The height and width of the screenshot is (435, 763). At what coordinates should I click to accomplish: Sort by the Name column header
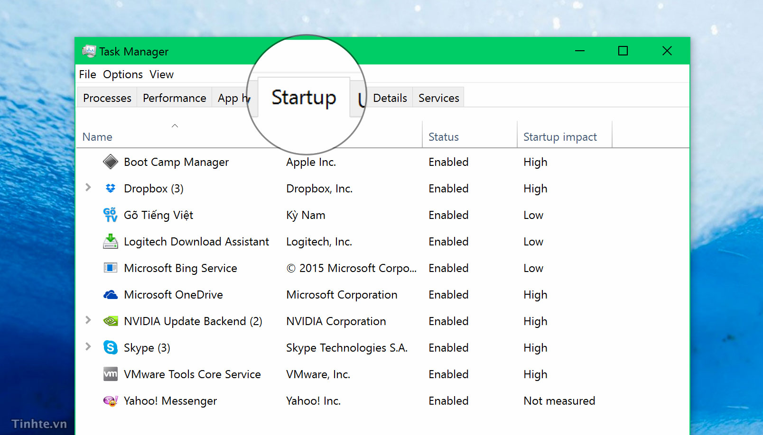click(x=97, y=137)
